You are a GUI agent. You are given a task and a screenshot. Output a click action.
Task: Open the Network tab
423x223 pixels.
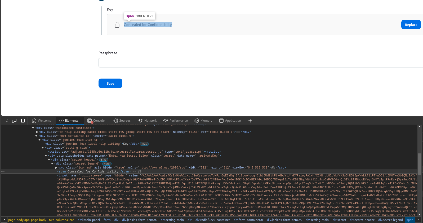point(148,121)
